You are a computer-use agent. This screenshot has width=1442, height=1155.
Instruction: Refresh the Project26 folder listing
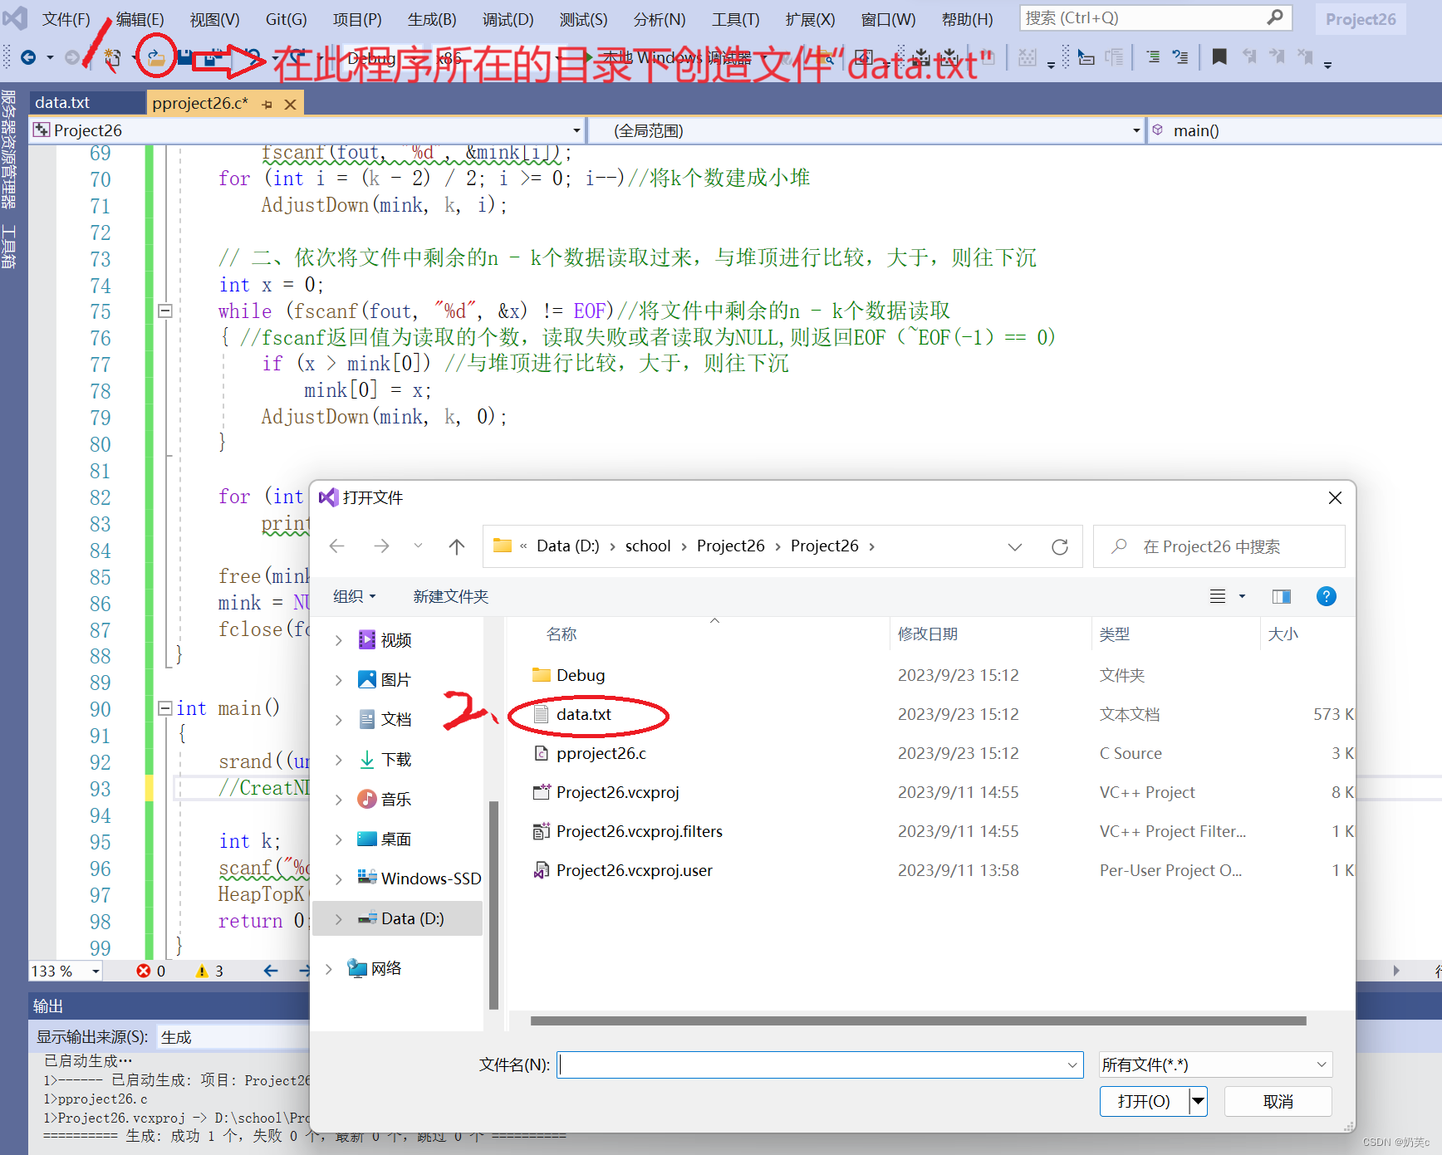point(1060,546)
